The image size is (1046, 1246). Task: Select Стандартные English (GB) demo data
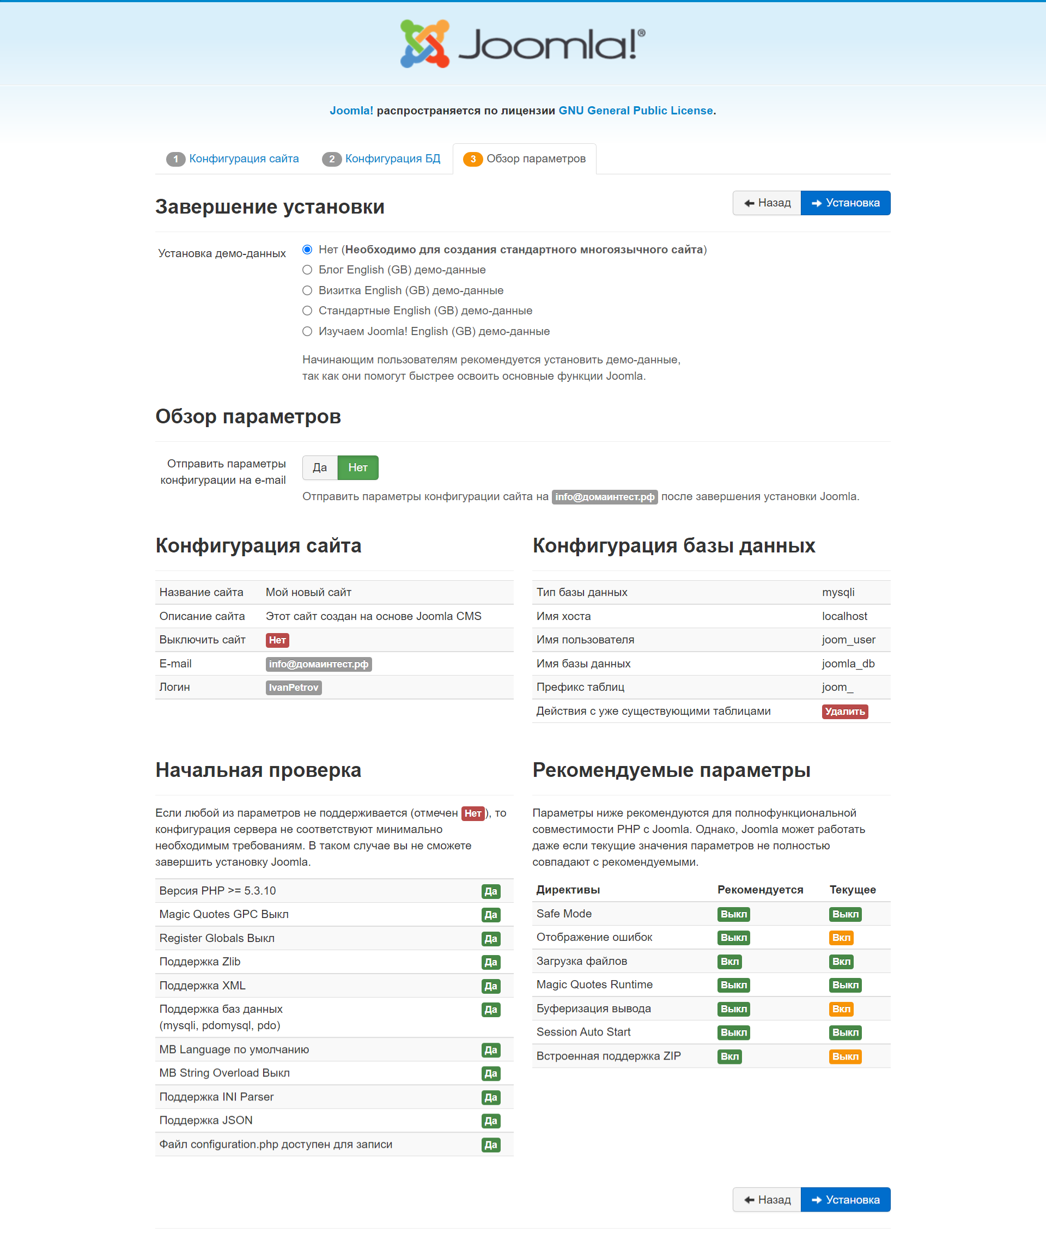[307, 311]
